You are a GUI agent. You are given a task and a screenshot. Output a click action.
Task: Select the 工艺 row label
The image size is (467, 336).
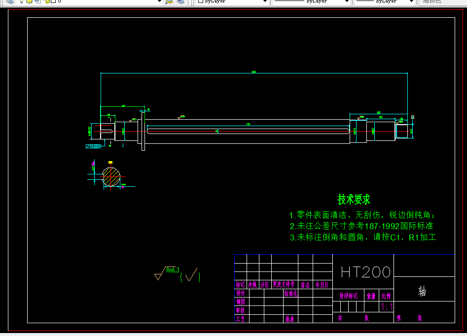coord(240,319)
